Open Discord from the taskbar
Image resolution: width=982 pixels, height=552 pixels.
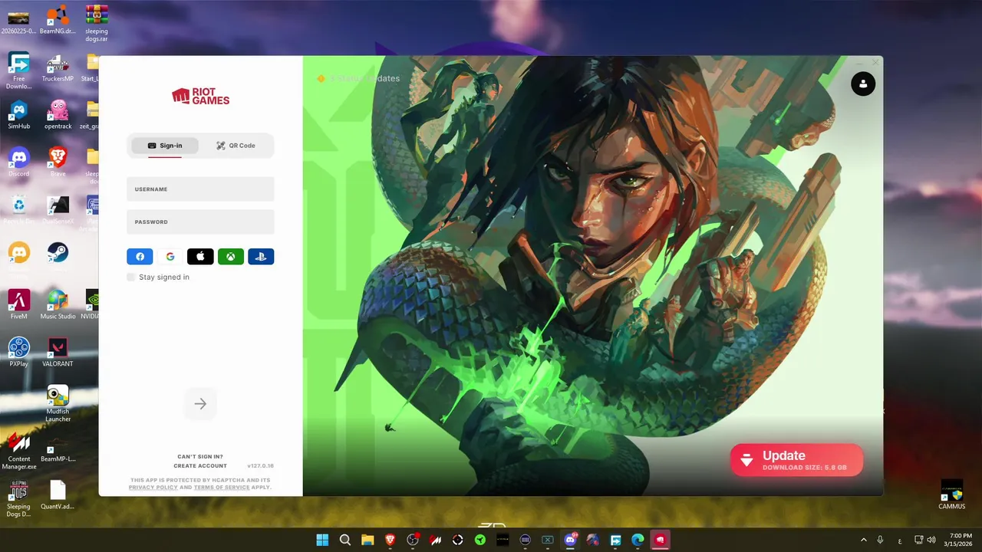coord(570,540)
